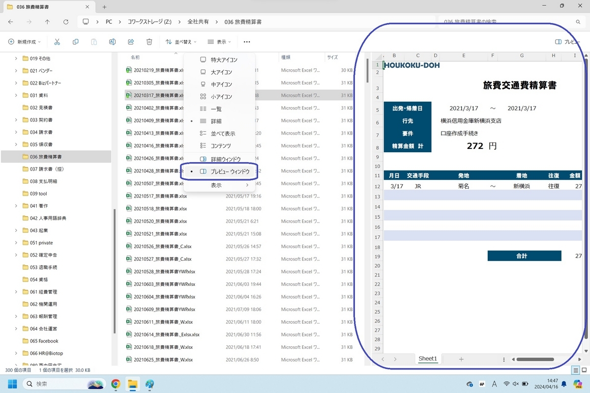
Task: Select 特大アイコン view option
Action: (219, 59)
